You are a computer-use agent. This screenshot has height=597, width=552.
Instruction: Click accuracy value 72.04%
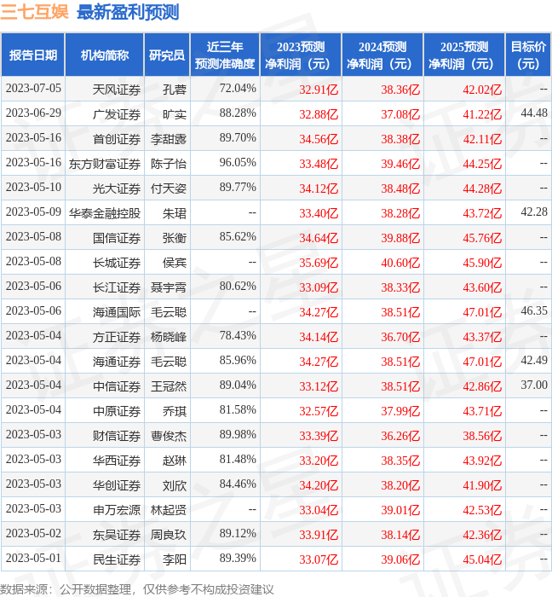[238, 89]
